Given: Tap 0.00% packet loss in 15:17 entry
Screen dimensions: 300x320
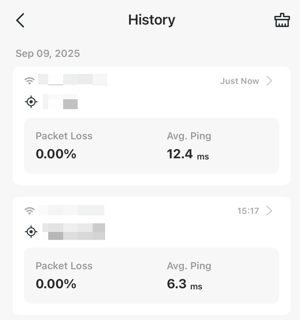Looking at the screenshot, I should click(x=56, y=284).
